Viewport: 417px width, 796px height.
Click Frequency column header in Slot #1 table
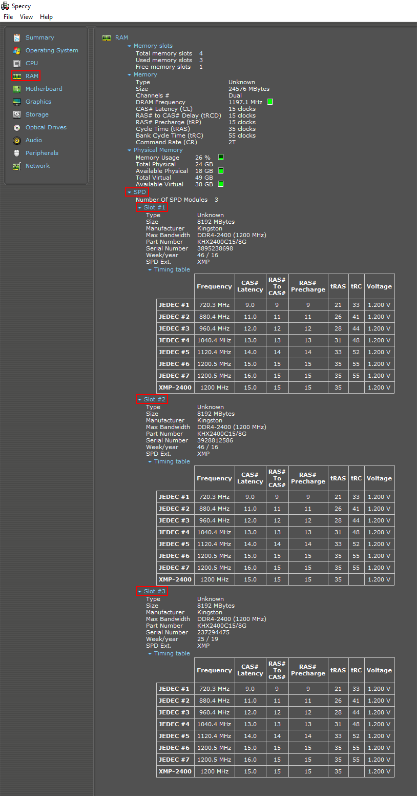click(214, 286)
